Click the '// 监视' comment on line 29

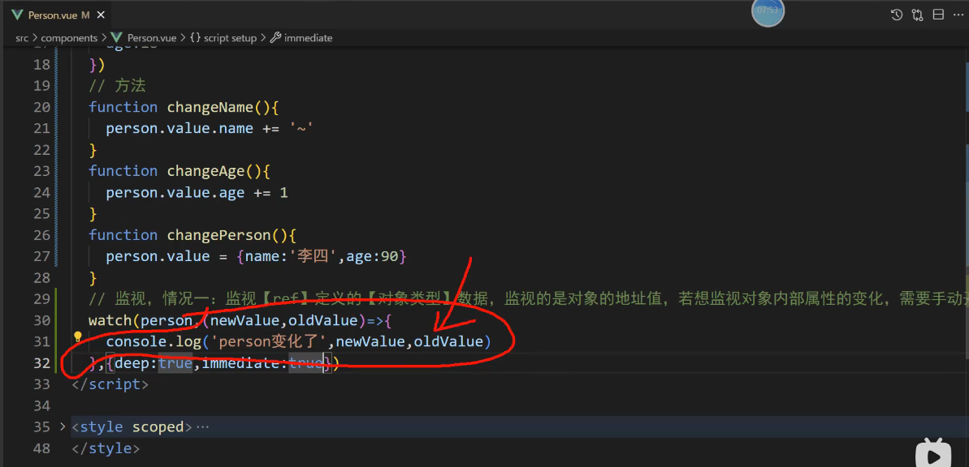point(117,299)
